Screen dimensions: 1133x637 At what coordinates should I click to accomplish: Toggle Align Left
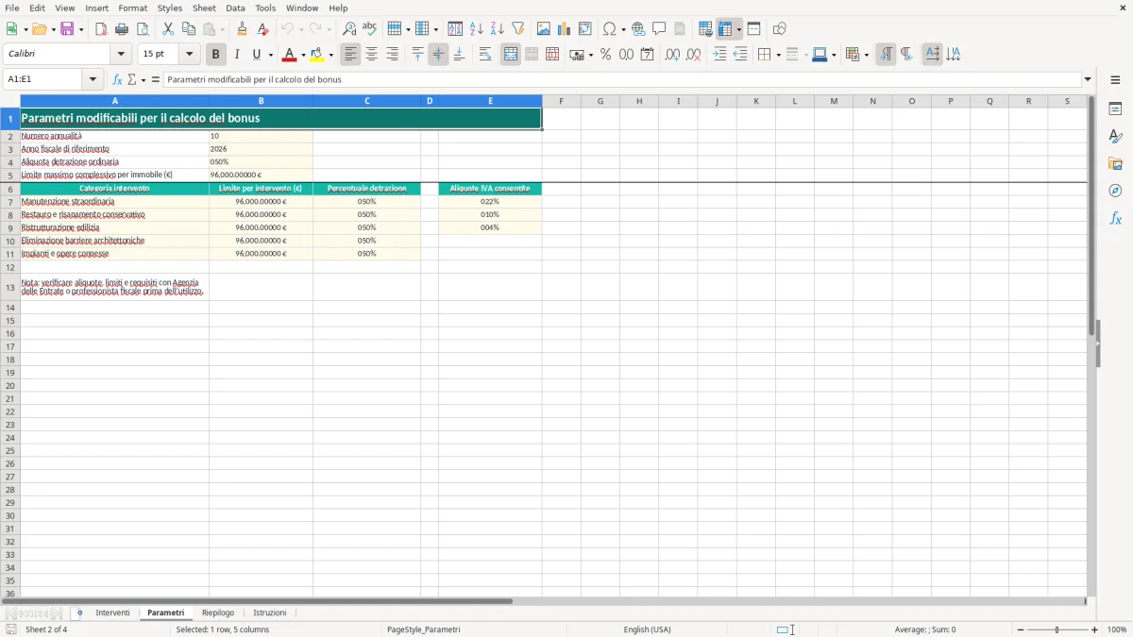[x=351, y=55]
